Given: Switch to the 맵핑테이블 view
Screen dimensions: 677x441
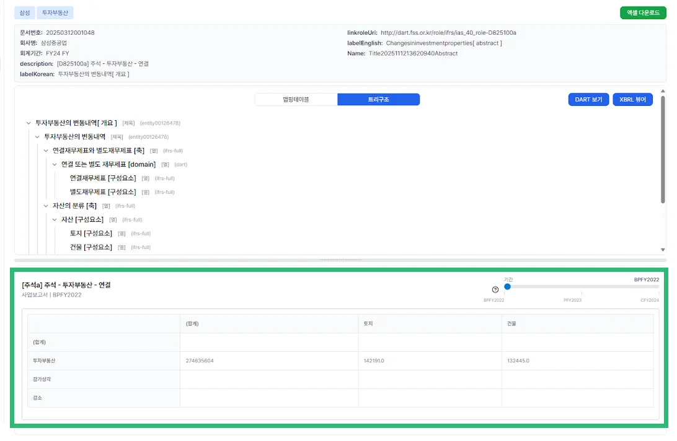Looking at the screenshot, I should coord(296,100).
